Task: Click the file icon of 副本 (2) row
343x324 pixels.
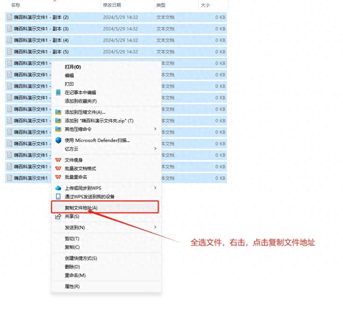Action: 10,17
